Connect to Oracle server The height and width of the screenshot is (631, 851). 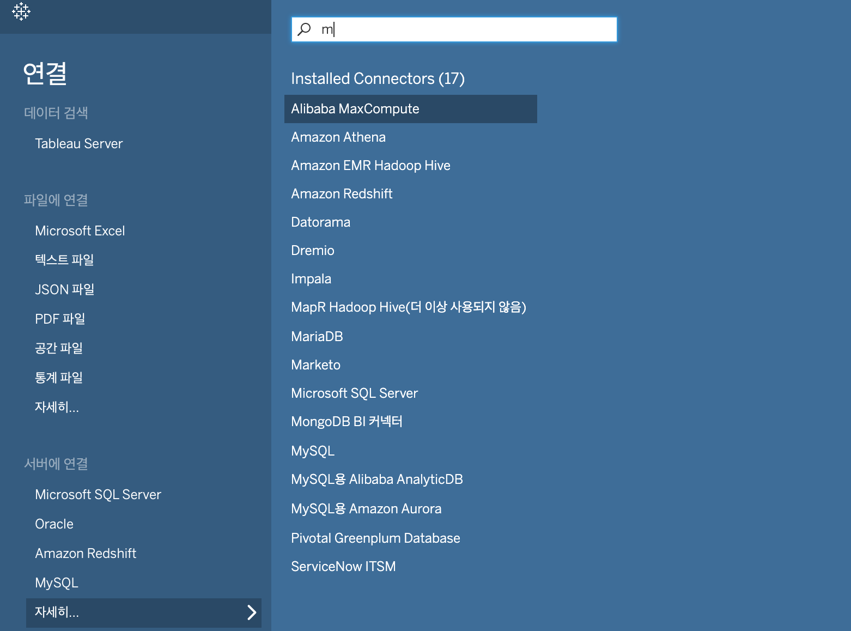tap(54, 524)
